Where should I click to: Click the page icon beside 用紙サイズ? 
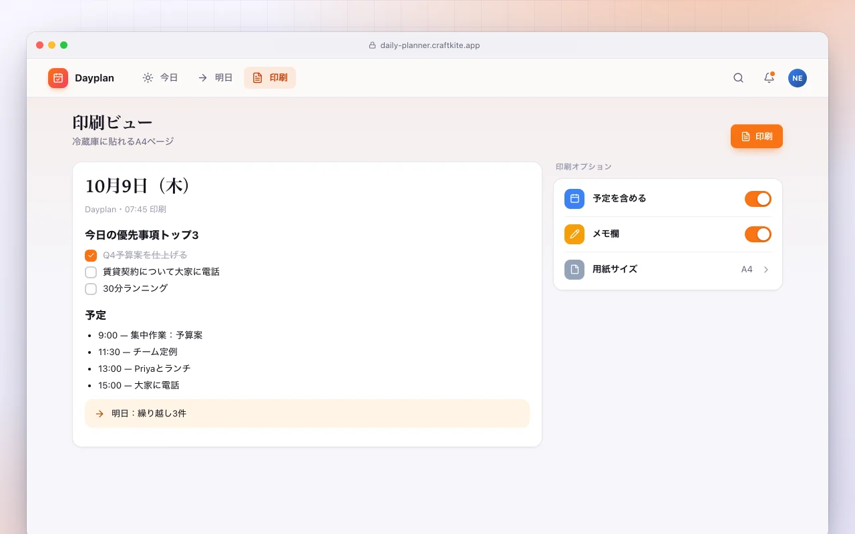click(x=574, y=270)
